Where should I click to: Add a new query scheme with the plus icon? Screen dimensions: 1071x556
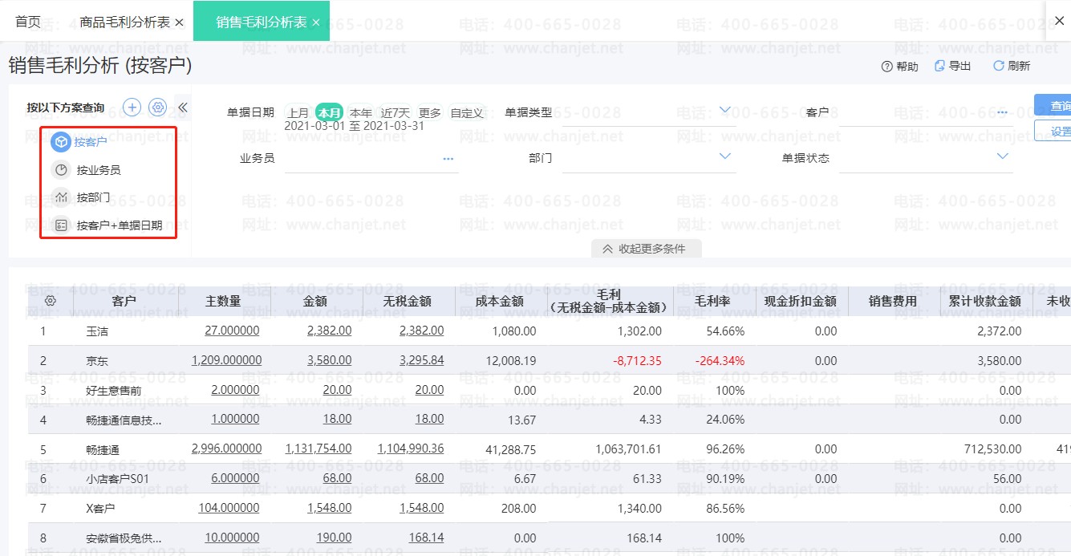tap(132, 108)
